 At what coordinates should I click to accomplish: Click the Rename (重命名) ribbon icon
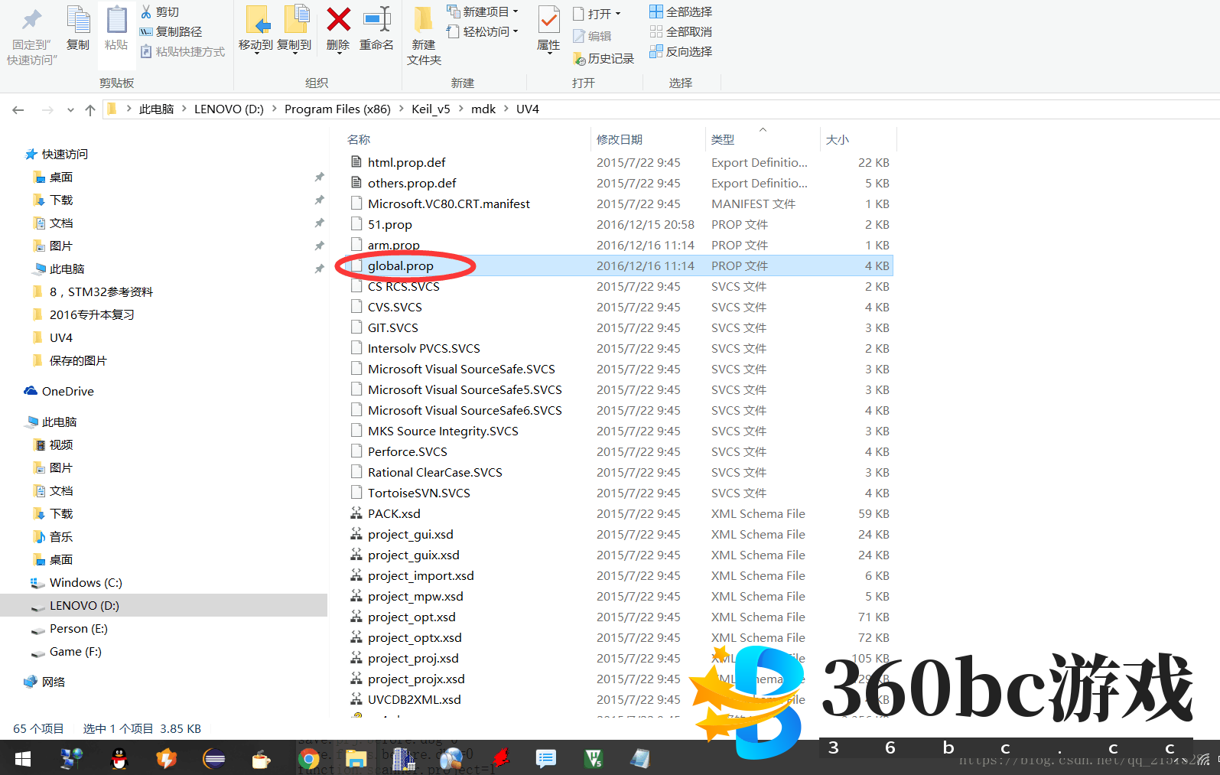click(376, 21)
